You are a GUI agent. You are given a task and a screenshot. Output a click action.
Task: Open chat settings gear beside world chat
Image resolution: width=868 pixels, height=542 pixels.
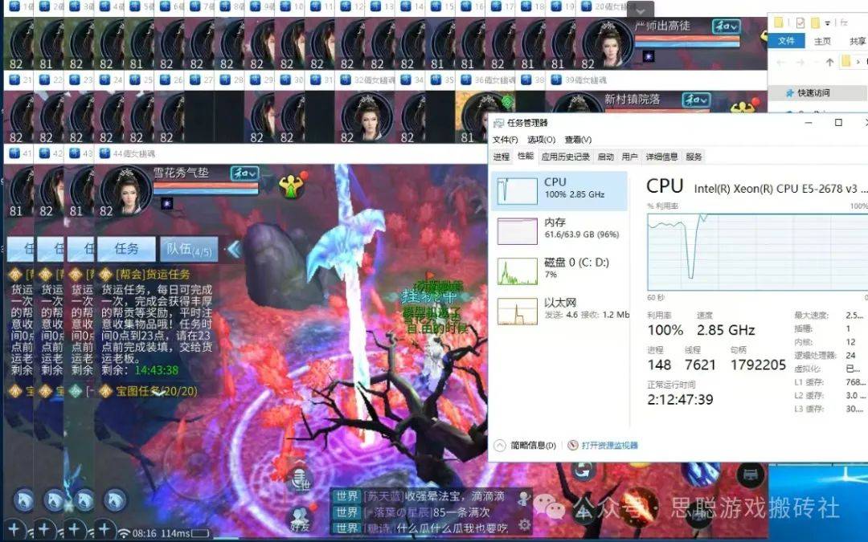pyautogui.click(x=523, y=524)
